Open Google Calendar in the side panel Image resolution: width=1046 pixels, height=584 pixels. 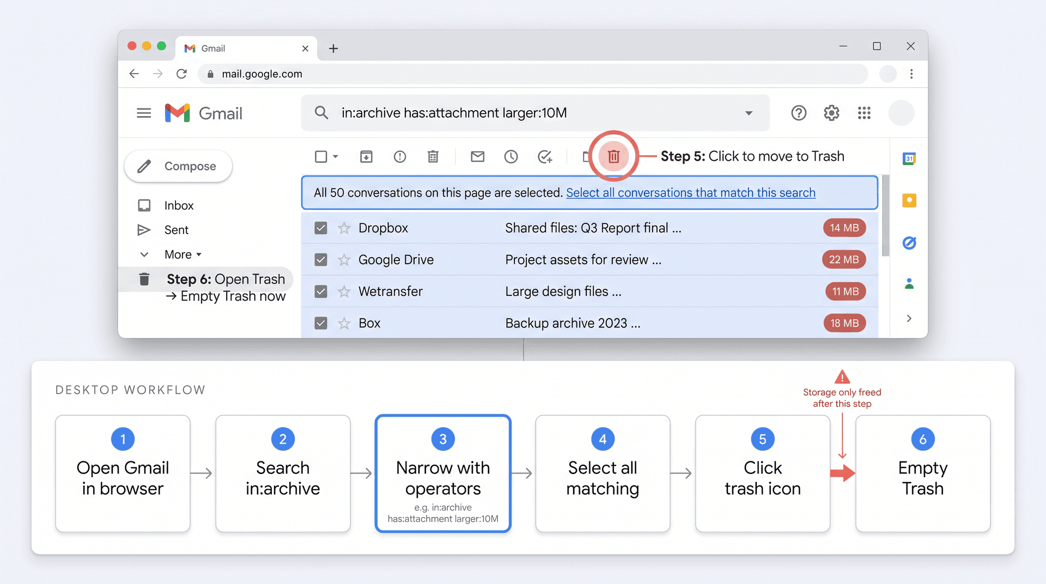point(909,159)
